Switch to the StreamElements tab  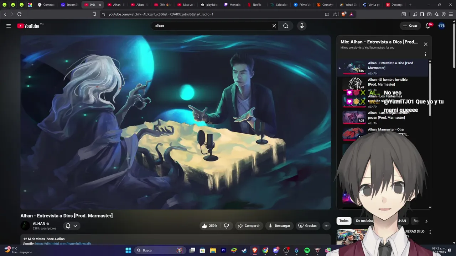[x=69, y=5]
